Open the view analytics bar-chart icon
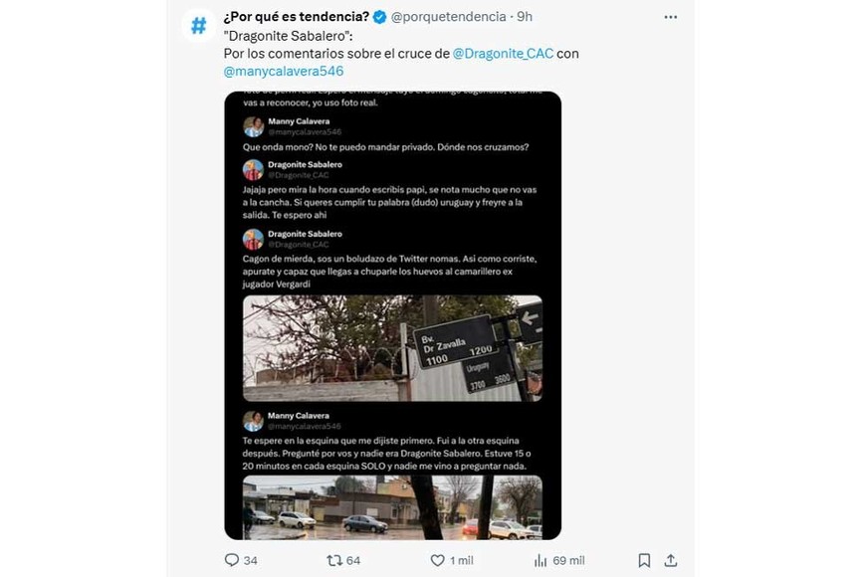 coord(541,560)
